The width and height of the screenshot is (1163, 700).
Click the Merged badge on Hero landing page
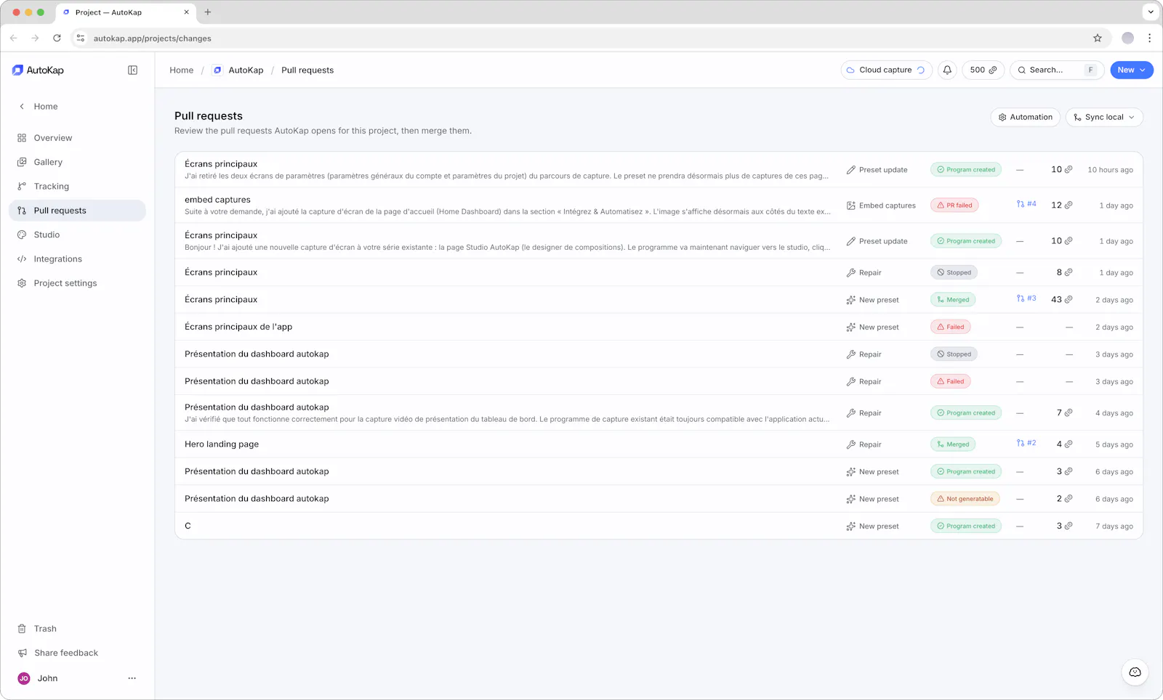pyautogui.click(x=953, y=444)
